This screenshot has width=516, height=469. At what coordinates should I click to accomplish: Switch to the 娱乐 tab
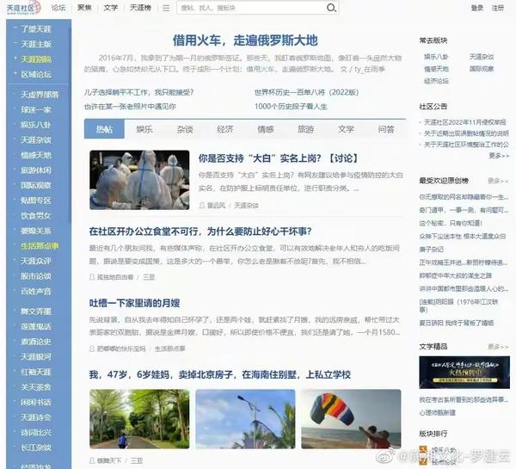click(144, 129)
